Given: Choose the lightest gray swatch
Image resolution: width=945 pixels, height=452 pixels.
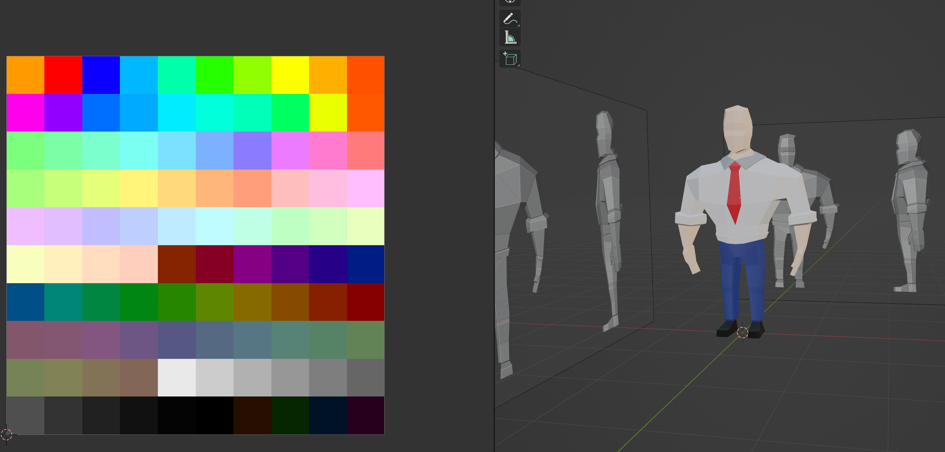Looking at the screenshot, I should pyautogui.click(x=176, y=377).
